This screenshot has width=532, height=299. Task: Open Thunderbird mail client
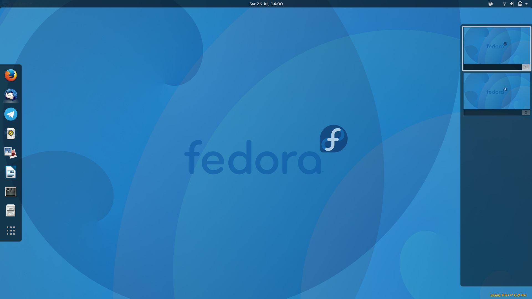click(x=11, y=94)
